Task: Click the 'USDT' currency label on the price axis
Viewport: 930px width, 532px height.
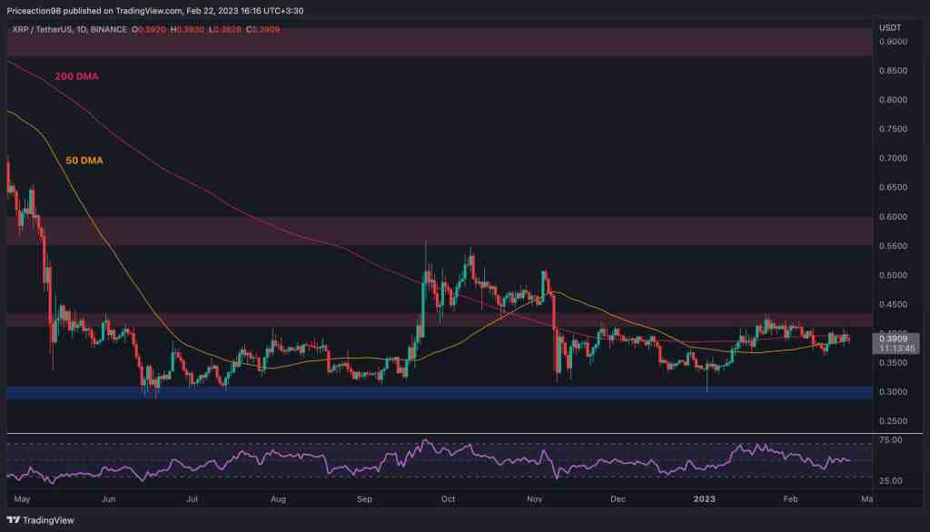Action: tap(890, 27)
